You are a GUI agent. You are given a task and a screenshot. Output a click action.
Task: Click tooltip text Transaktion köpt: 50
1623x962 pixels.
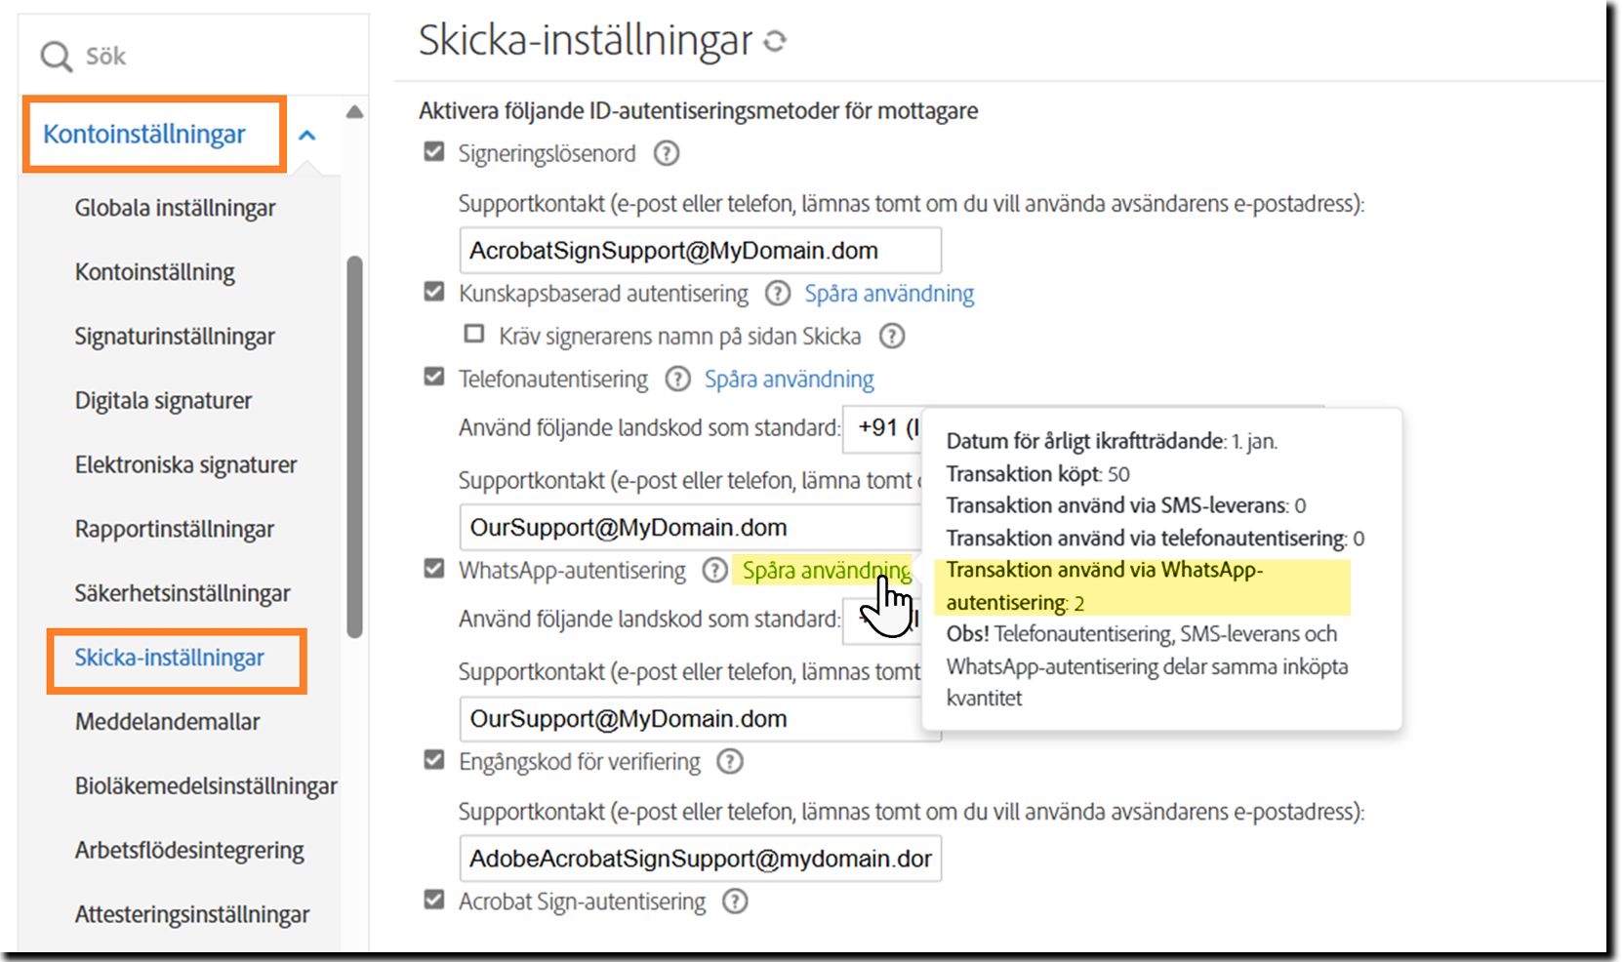coord(1038,474)
